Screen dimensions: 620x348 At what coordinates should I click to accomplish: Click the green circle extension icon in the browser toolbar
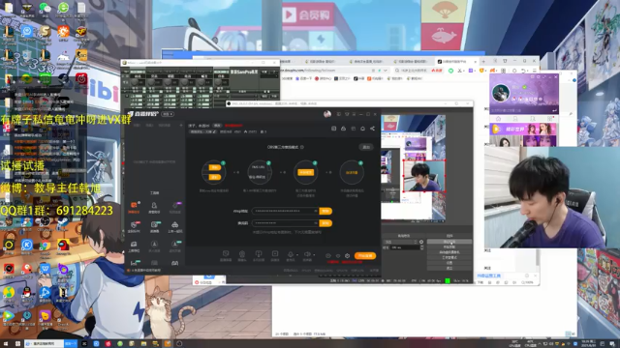coord(450,71)
